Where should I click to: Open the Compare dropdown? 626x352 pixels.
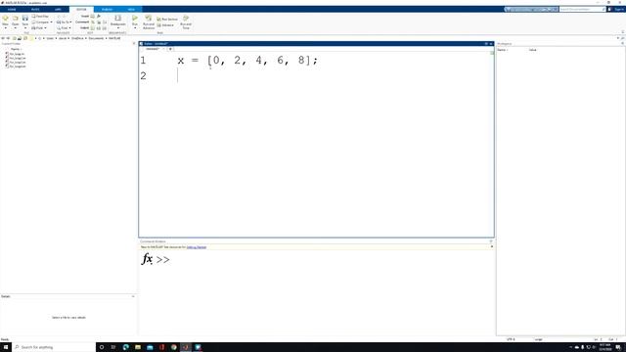[42, 22]
